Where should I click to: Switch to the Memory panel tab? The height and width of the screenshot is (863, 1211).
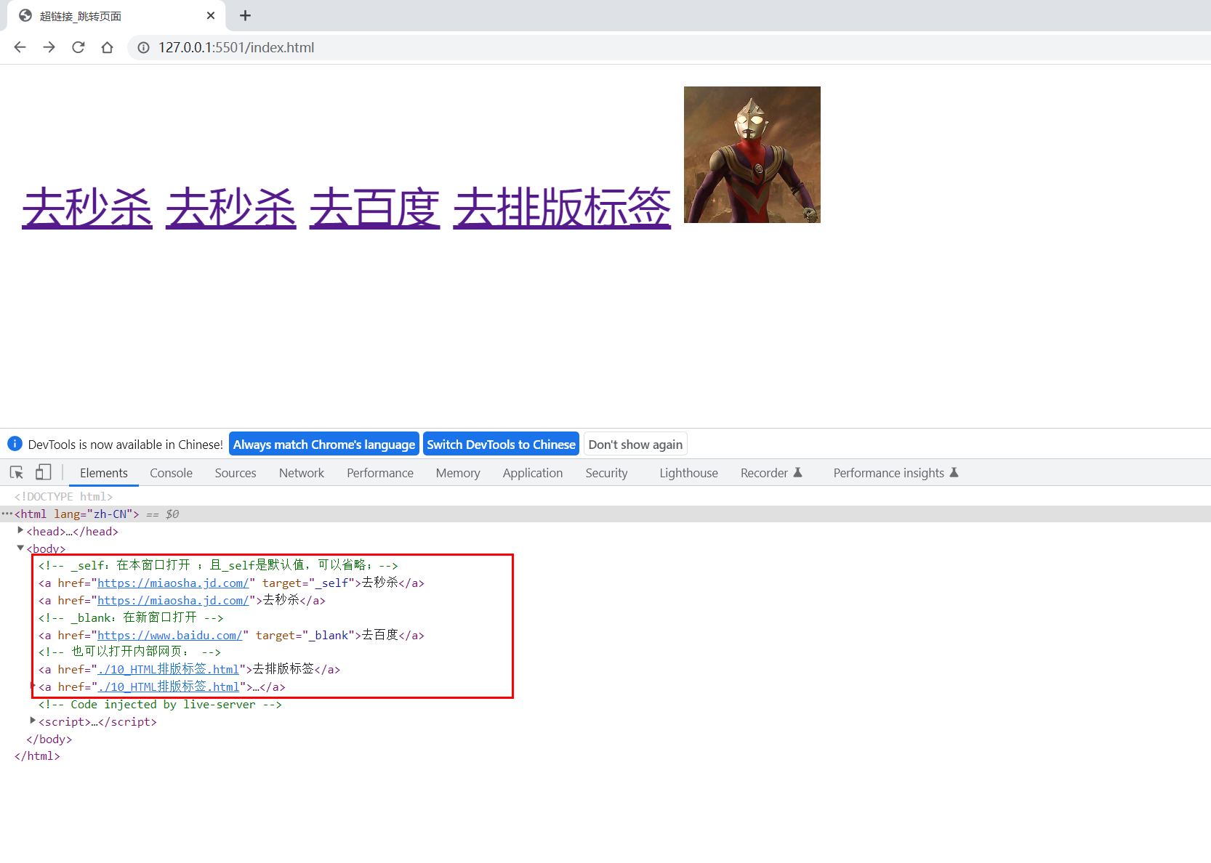pos(458,473)
